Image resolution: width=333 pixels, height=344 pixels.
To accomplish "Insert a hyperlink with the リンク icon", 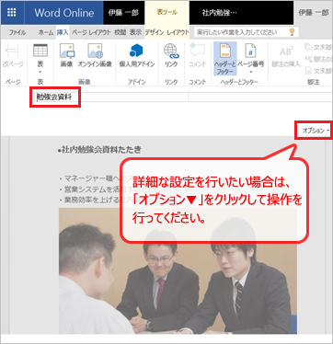I will (x=171, y=51).
